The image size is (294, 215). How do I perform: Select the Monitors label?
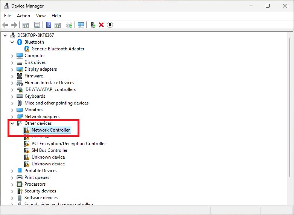coord(34,110)
